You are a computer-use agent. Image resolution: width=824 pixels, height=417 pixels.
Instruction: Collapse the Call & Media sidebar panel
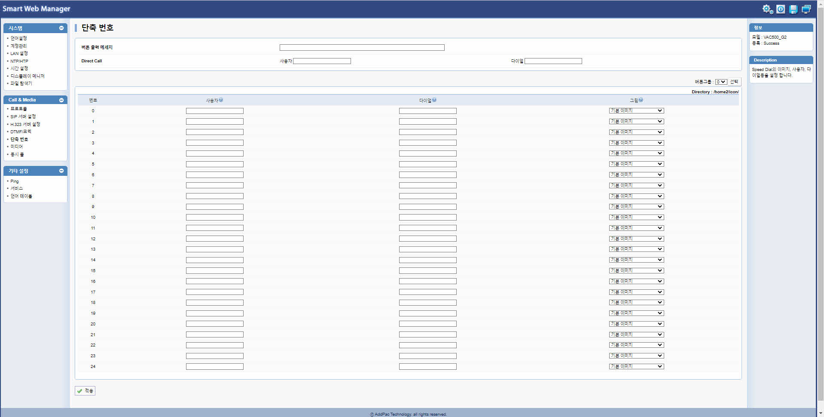tap(61, 100)
